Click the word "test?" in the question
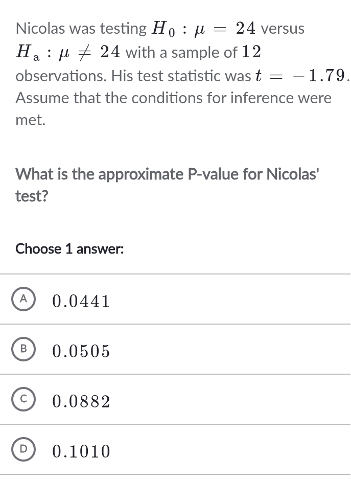The width and height of the screenshot is (351, 481). [x=32, y=196]
